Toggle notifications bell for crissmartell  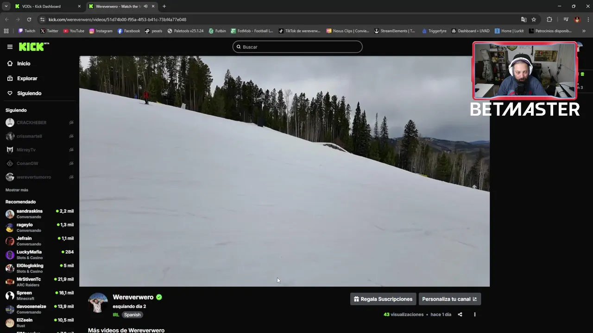pos(71,136)
